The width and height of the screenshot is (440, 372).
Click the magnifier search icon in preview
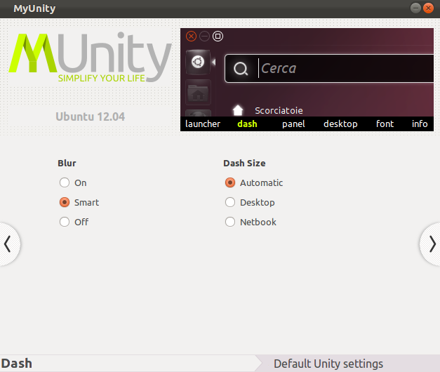coord(241,69)
